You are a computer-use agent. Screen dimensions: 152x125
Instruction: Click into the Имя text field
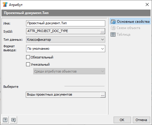pyautogui.click(x=66, y=23)
